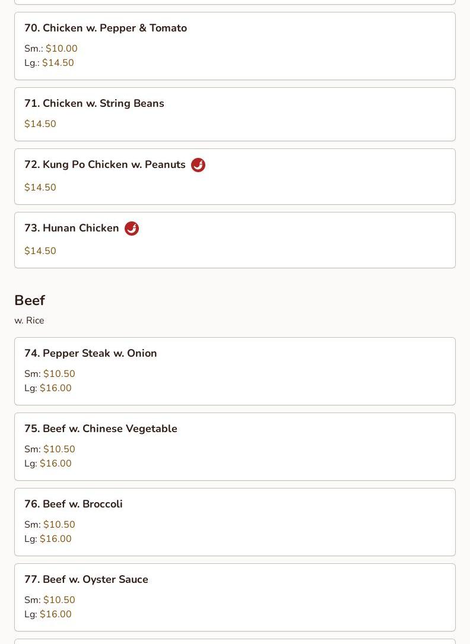Click the Beef section heading
This screenshot has width=470, height=644.
click(30, 300)
